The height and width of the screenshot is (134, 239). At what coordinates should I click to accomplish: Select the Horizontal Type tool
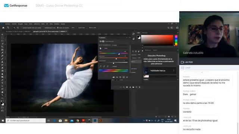[x=2, y=83]
